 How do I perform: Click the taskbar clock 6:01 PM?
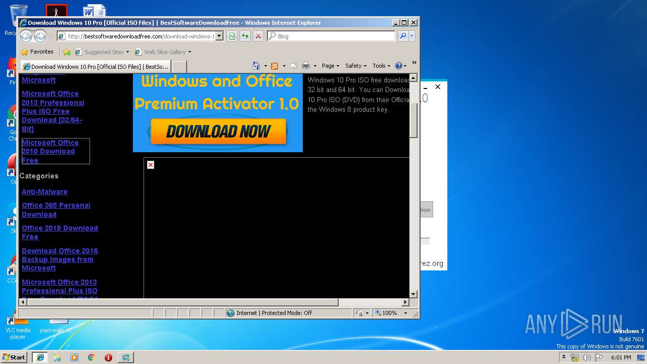tap(621, 357)
